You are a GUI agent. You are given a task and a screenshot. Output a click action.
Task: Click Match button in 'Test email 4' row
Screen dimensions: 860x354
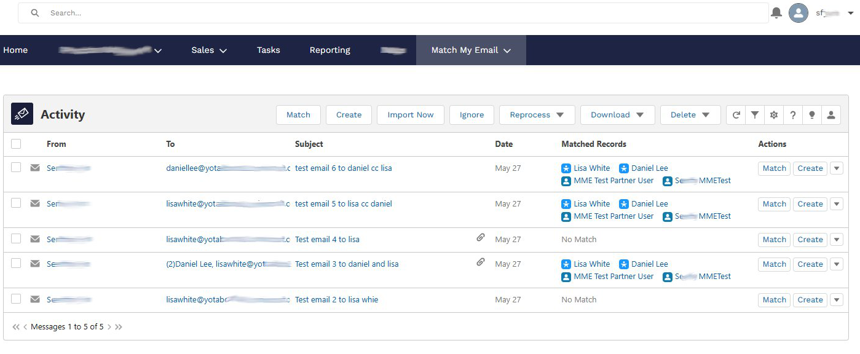tap(774, 240)
